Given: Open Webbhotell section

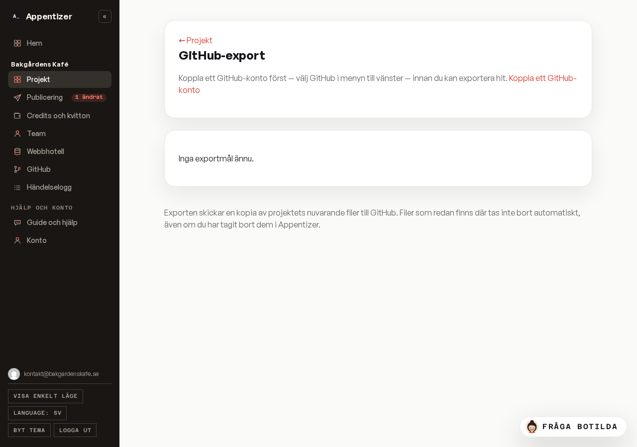Looking at the screenshot, I should coord(60,151).
